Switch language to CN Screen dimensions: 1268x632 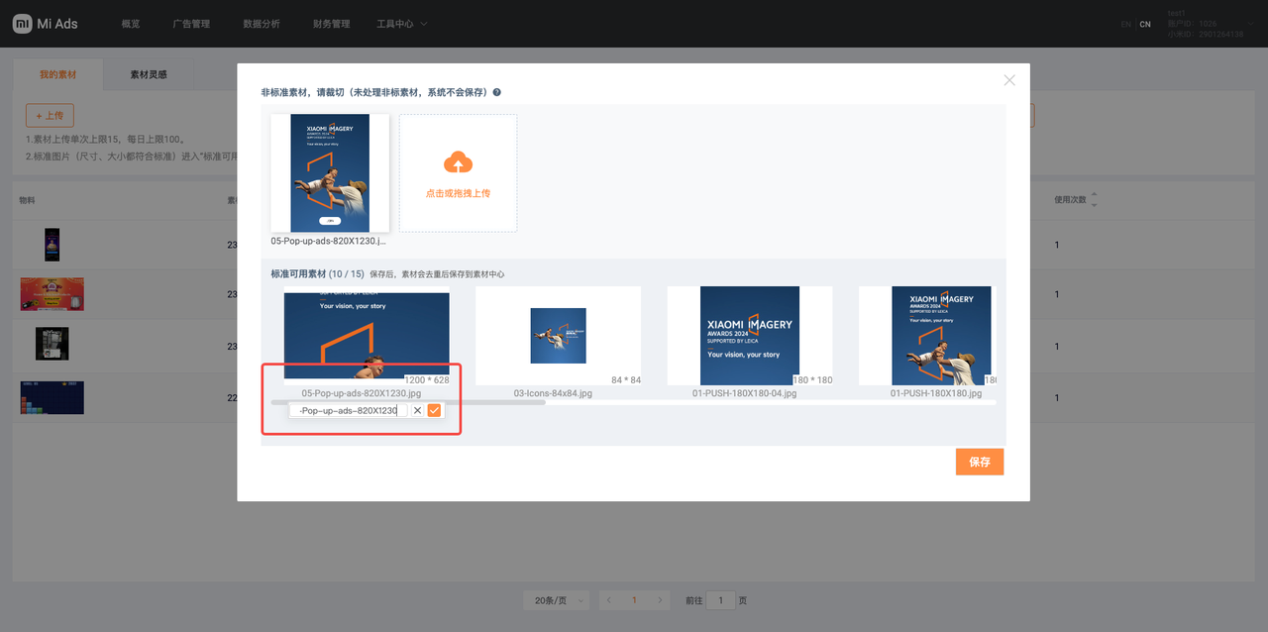[1145, 24]
